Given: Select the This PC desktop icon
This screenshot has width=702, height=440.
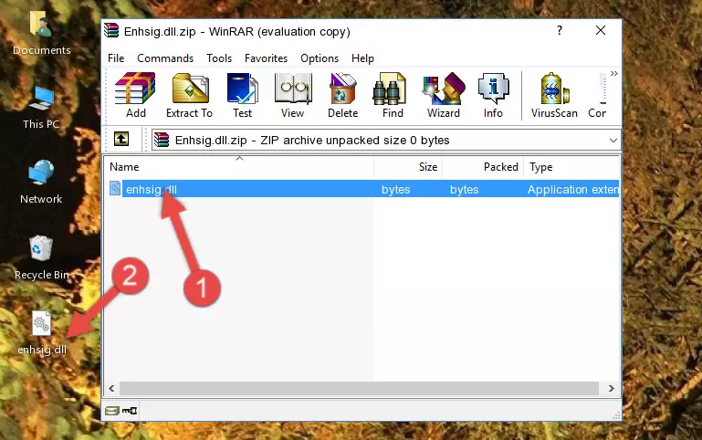Looking at the screenshot, I should (41, 108).
